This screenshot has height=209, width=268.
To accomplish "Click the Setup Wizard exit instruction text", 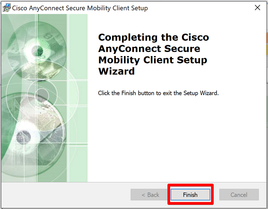I will (x=158, y=93).
